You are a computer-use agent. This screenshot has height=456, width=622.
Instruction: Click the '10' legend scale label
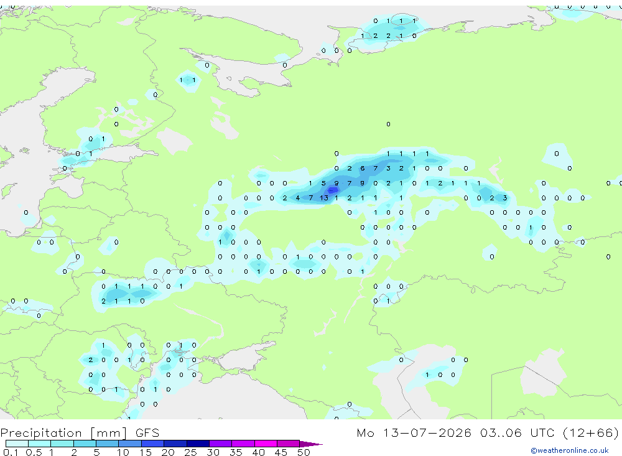[x=123, y=452]
